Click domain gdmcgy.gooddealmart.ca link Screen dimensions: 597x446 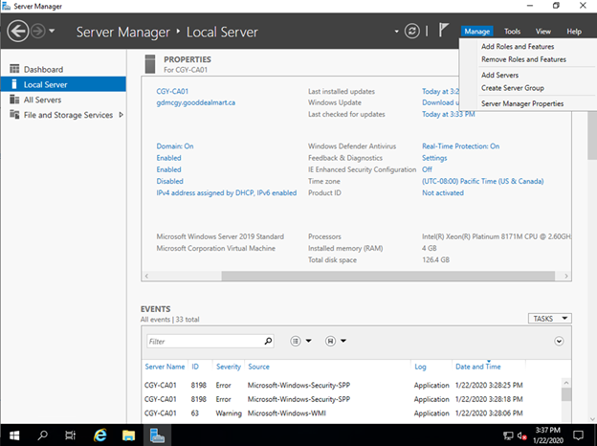(196, 102)
